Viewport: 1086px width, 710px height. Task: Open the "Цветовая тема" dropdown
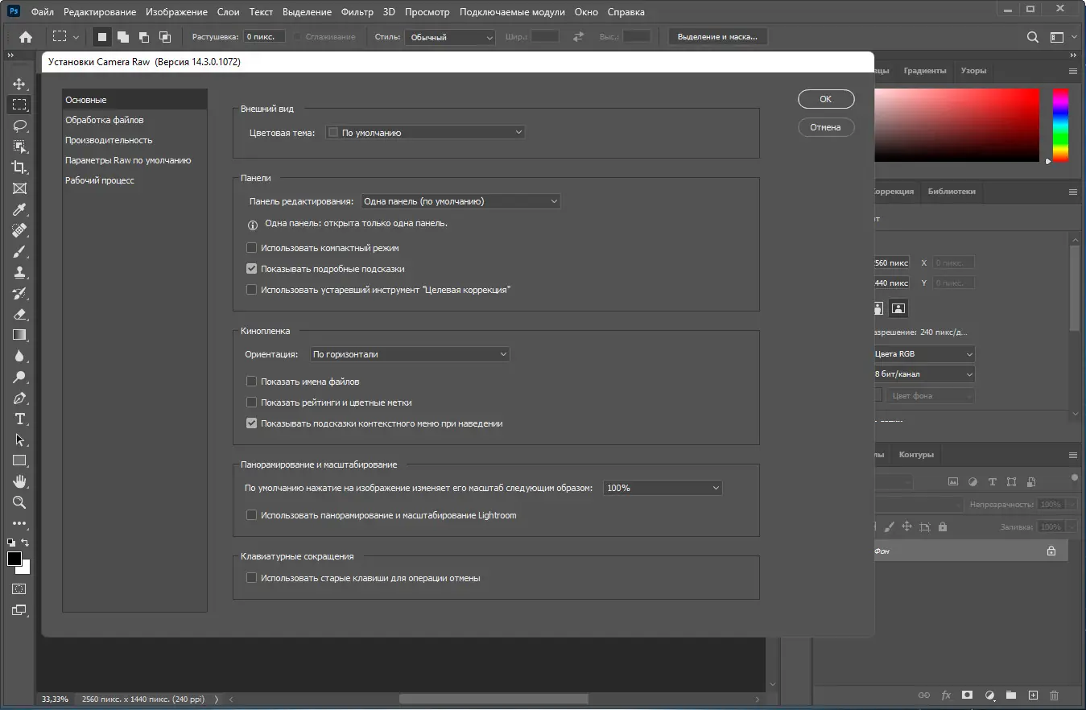(425, 132)
